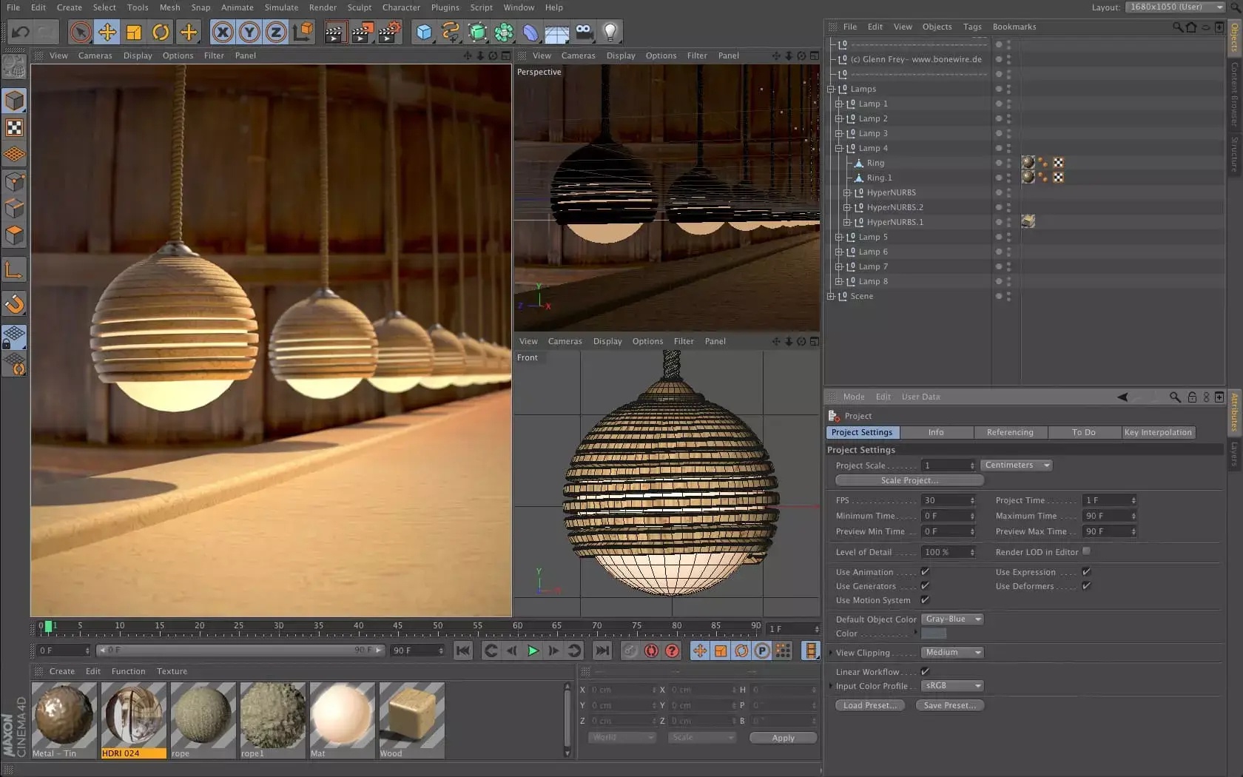Enable Render LOD in Editor checkbox

1086,551
